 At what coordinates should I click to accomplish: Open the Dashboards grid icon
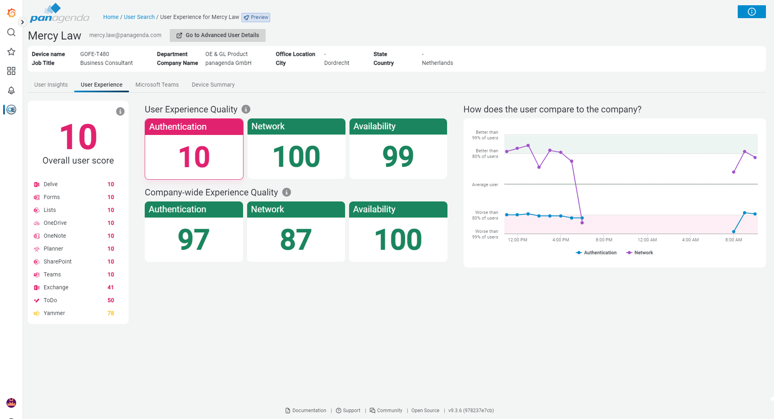click(11, 71)
